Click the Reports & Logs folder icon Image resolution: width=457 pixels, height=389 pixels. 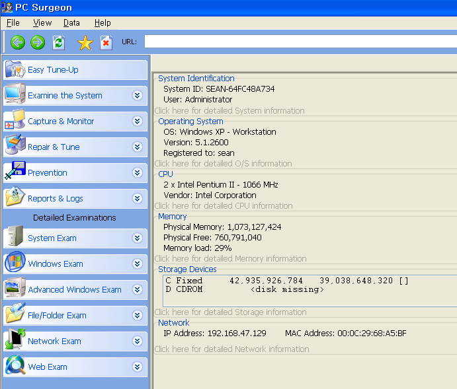(x=15, y=196)
